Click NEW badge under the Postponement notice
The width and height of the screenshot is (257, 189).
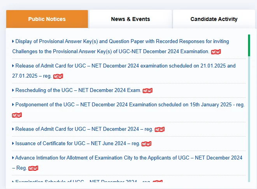[x=17, y=115]
